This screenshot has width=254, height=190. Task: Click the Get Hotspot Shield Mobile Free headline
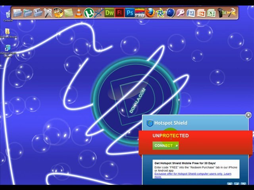185,163
